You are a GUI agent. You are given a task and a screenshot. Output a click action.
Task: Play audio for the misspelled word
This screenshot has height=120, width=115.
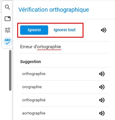point(104,30)
